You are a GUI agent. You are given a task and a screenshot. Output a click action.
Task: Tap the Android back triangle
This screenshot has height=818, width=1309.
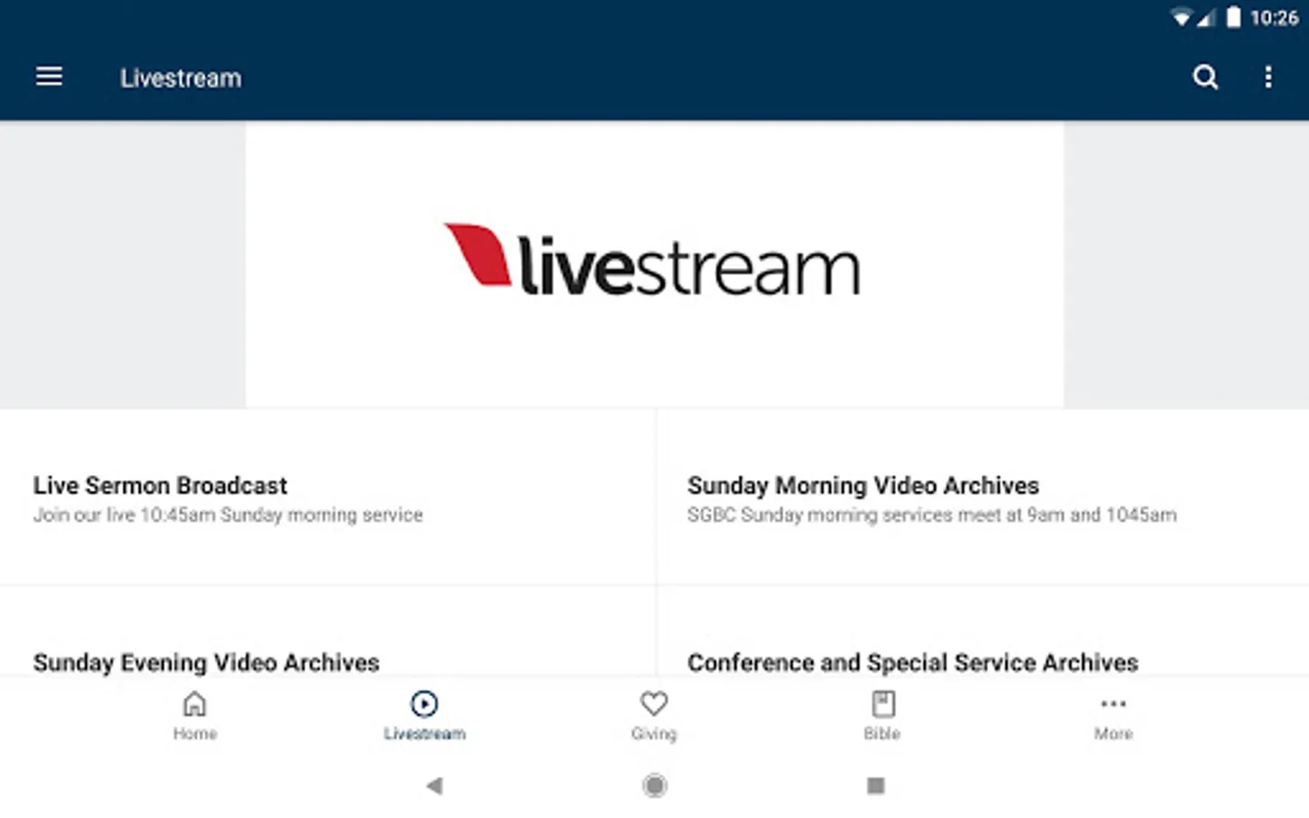coord(435,785)
